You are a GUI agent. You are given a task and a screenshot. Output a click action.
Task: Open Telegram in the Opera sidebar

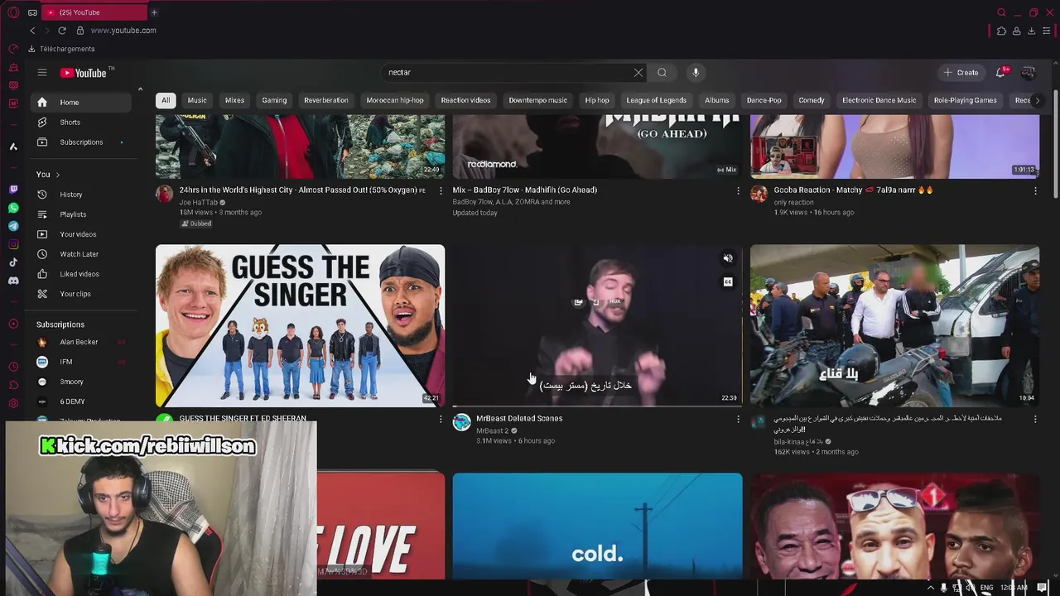tap(13, 226)
